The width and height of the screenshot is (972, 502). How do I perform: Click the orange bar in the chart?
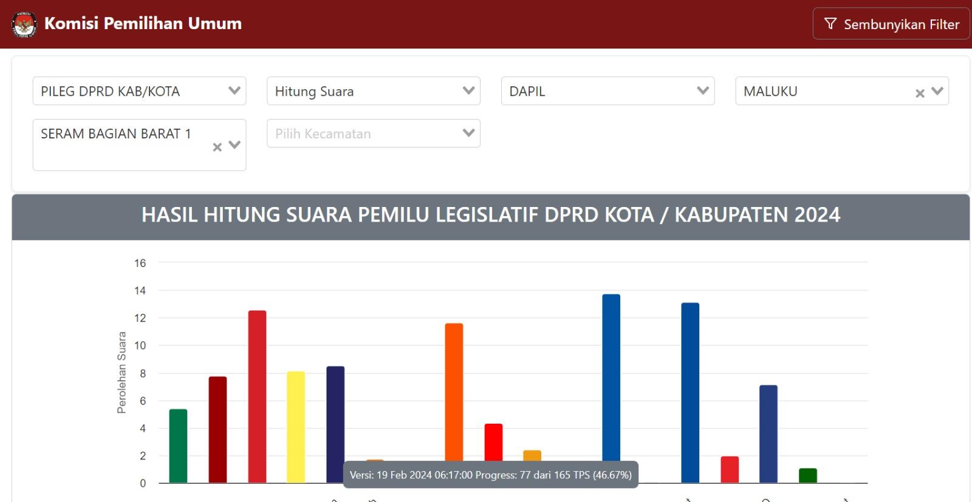tap(454, 395)
